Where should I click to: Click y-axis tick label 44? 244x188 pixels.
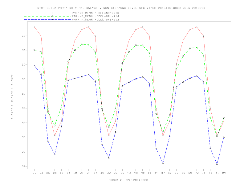24,123
